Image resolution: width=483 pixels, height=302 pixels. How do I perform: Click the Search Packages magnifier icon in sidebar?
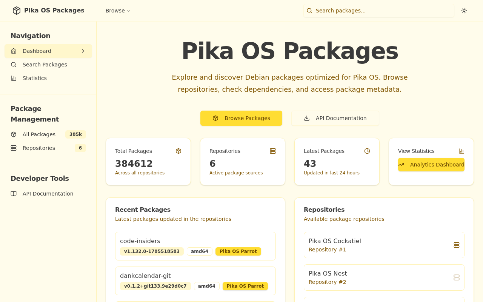(x=14, y=65)
